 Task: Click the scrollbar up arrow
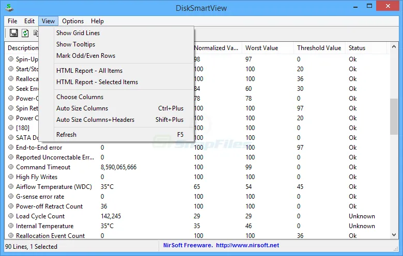394,47
